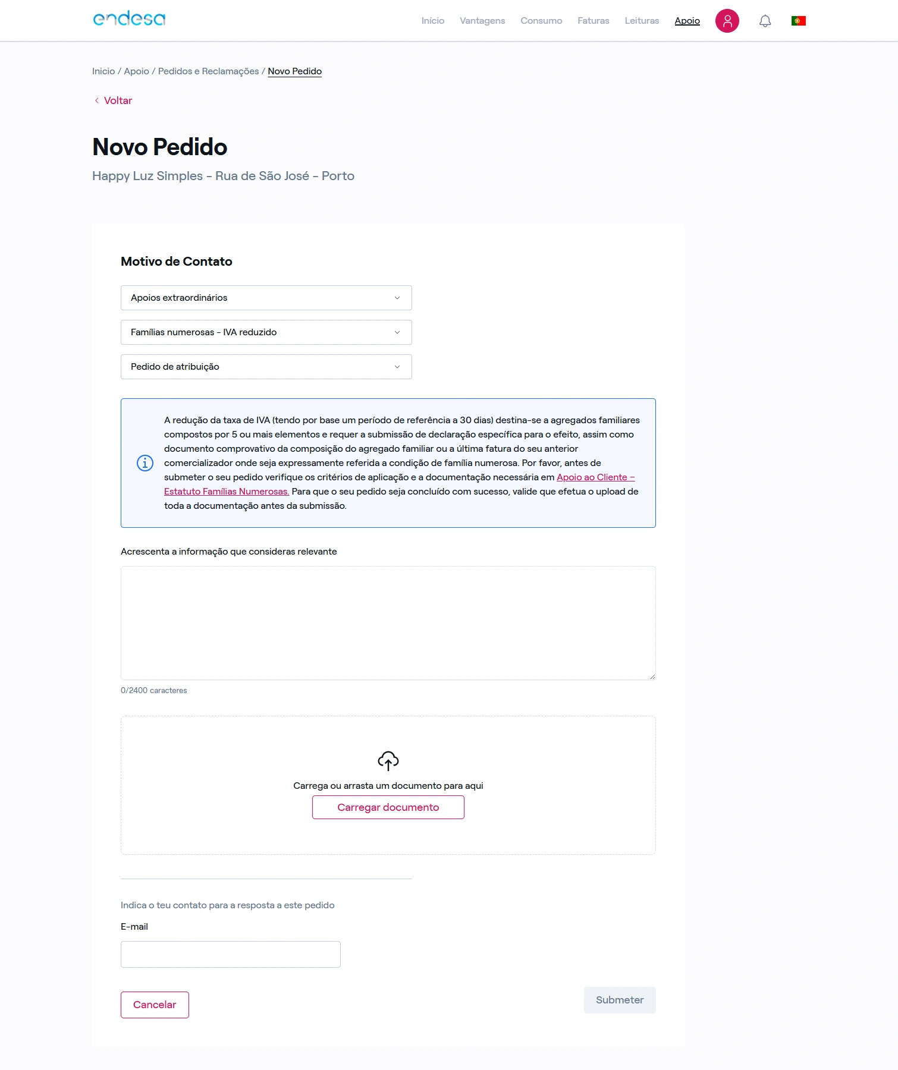Click into the relevant information text area

pos(388,622)
